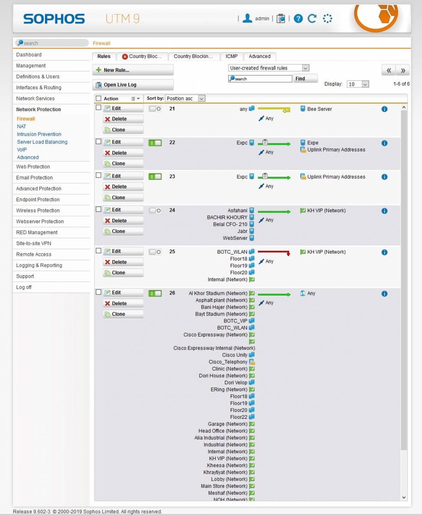
Task: Click the help question mark icon
Action: click(x=298, y=18)
